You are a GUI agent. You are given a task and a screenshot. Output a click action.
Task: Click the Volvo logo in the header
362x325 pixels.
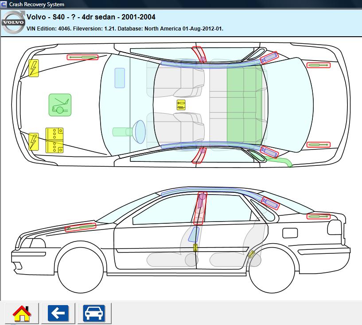(13, 23)
